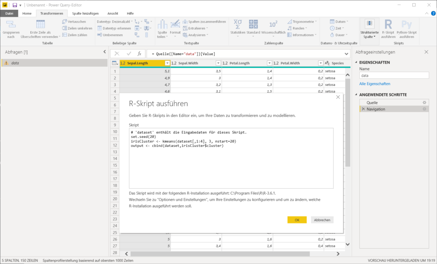This screenshot has width=437, height=264.
Task: Click Erste Zeile als Überschriften verwenden icon
Action: click(x=41, y=24)
